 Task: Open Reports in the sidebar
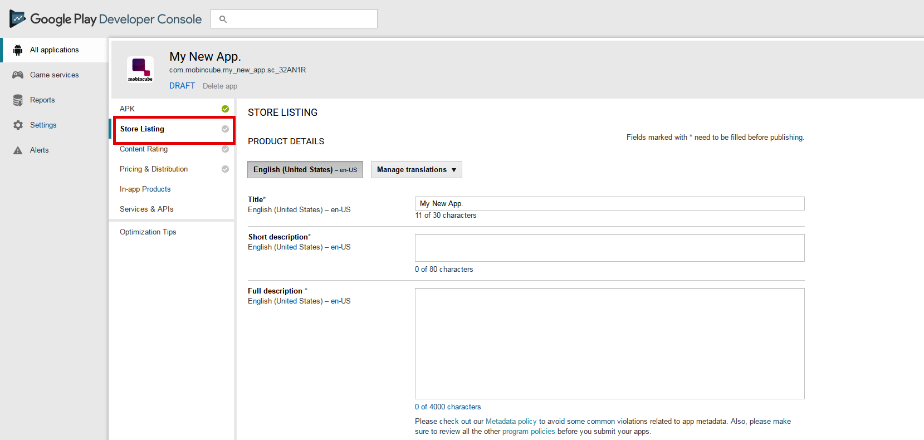[54, 100]
